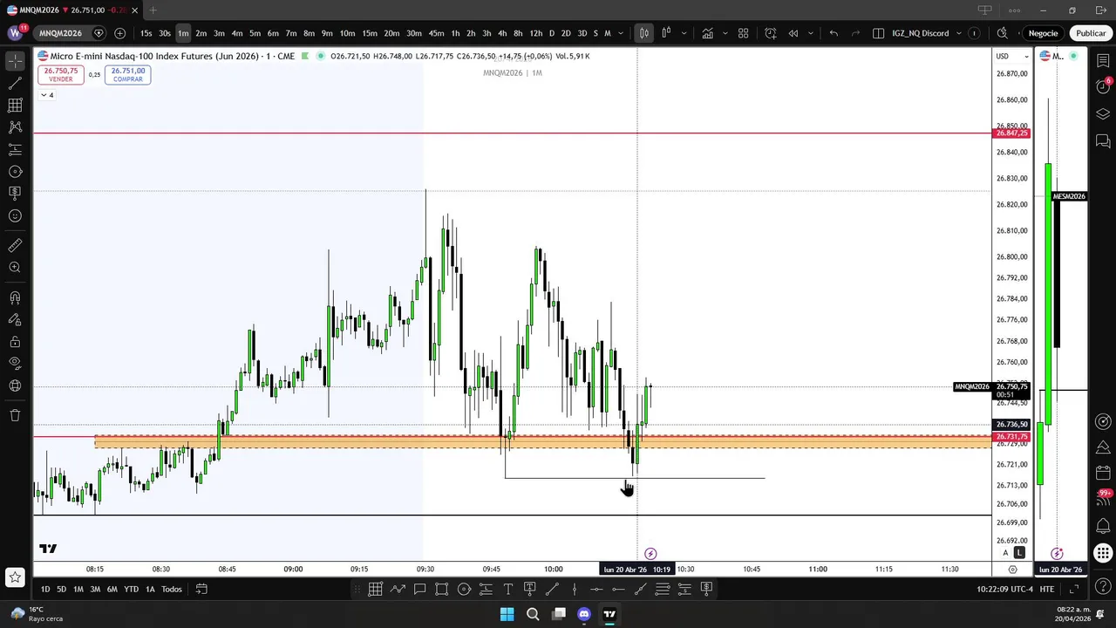Expand the timeframe interval dropdown arrow
Screen dimensions: 1116x628
[x=621, y=33]
